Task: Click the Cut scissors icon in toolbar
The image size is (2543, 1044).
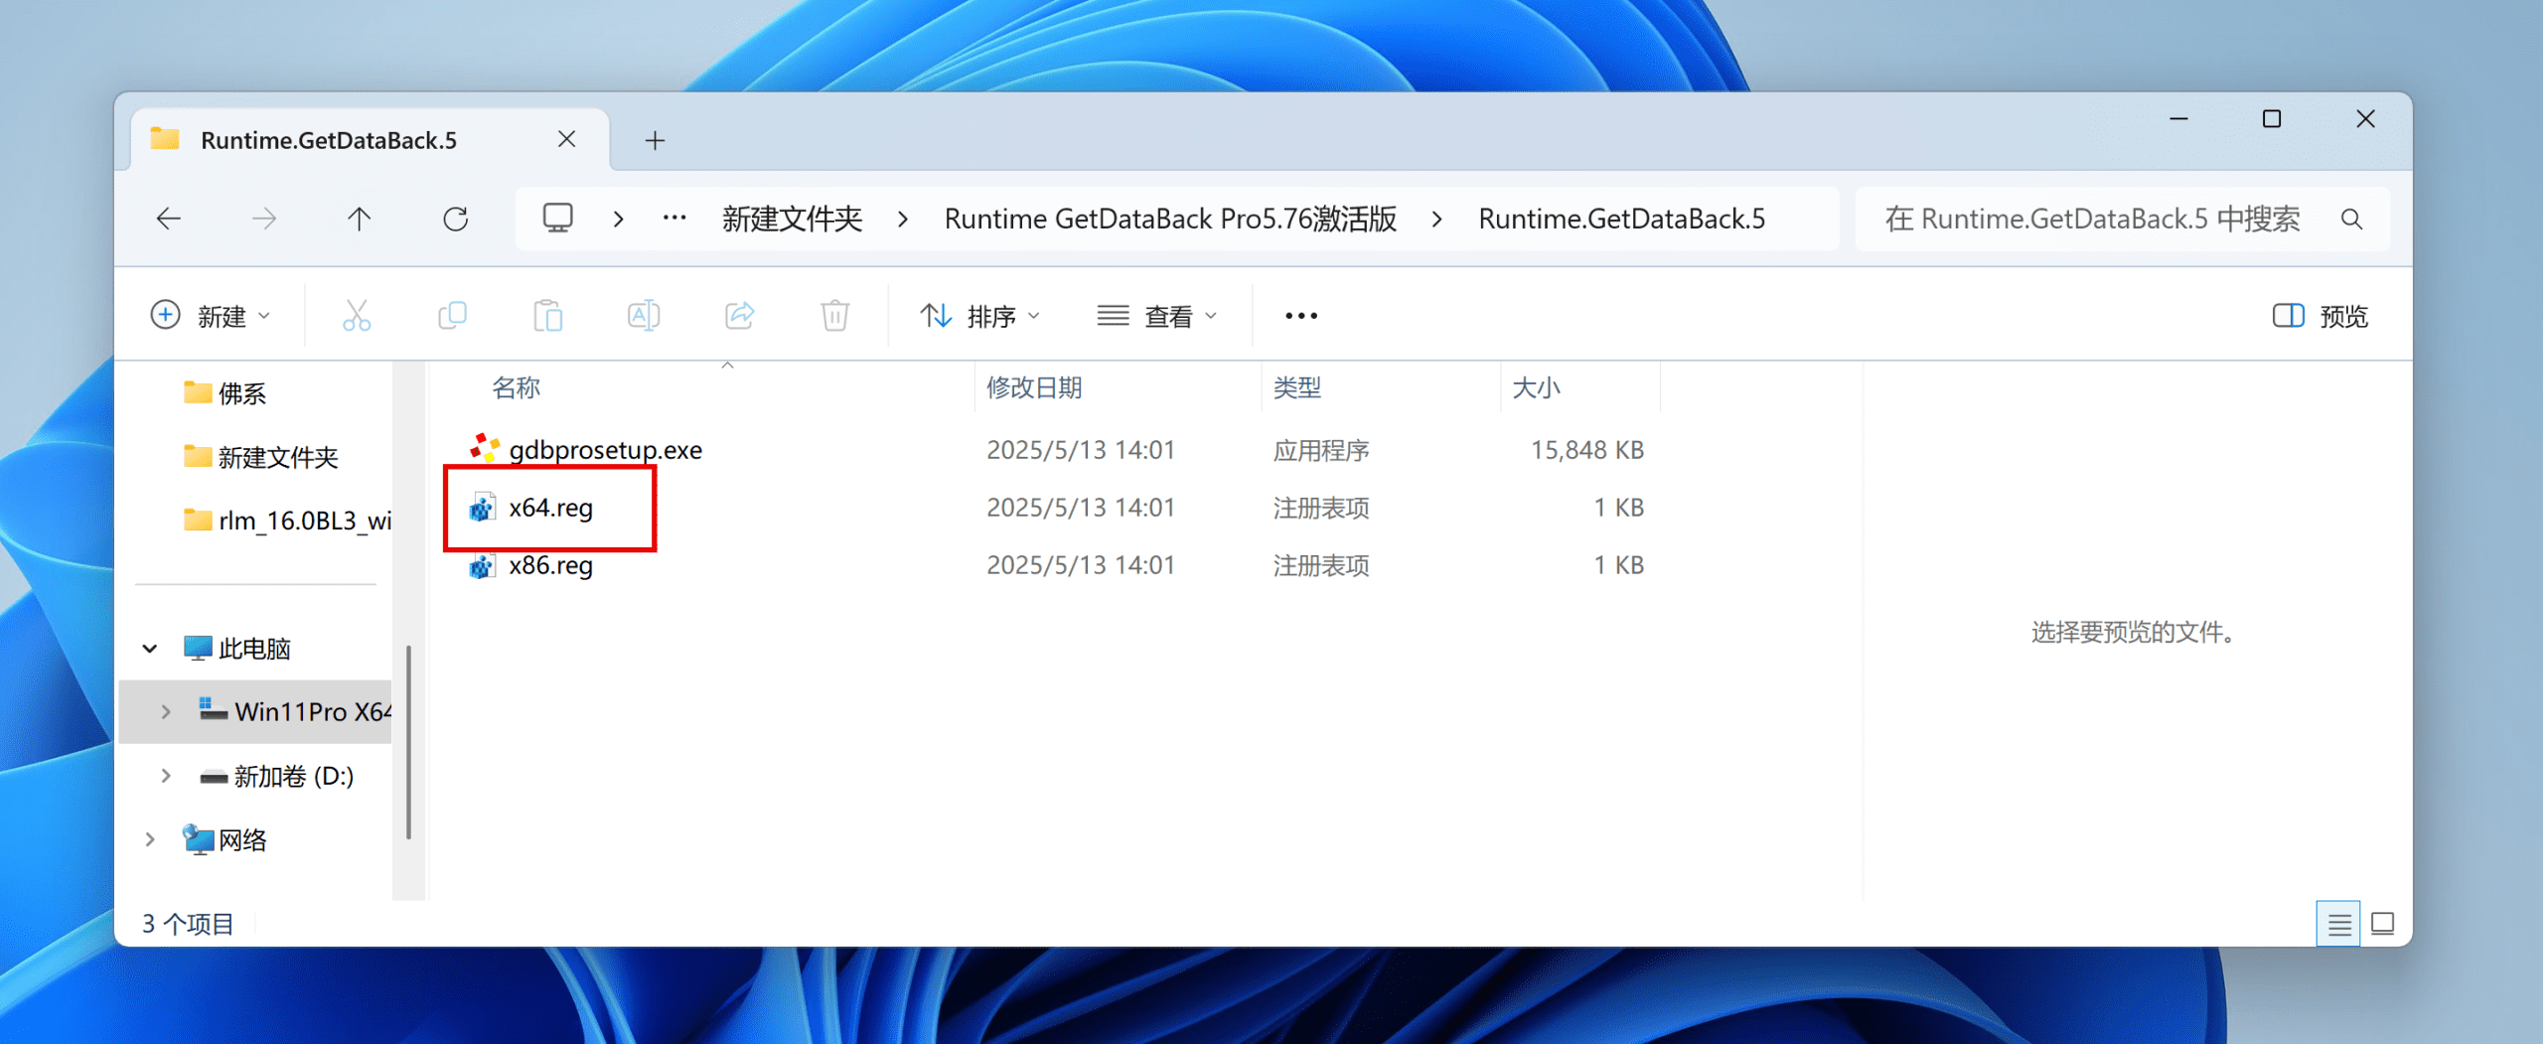Action: point(357,316)
